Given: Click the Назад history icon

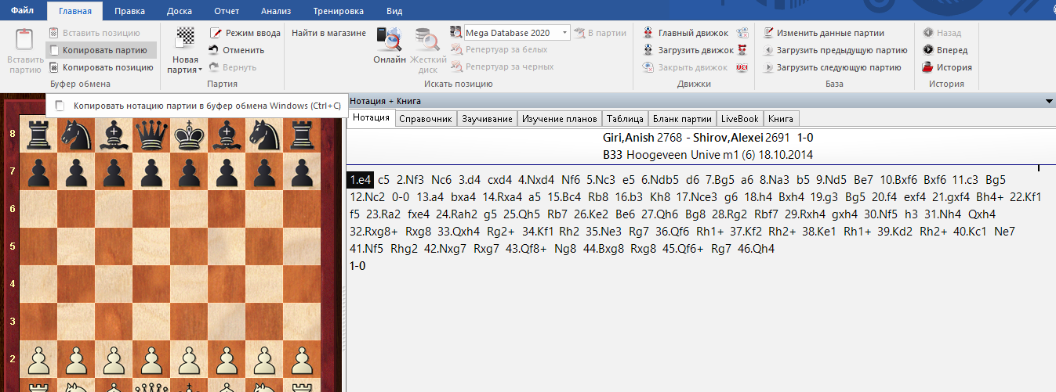Looking at the screenshot, I should [927, 33].
